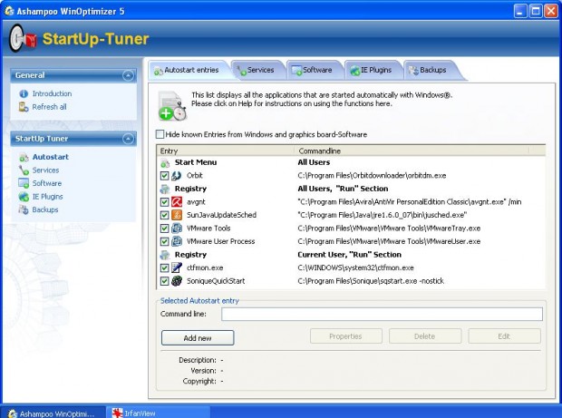The height and width of the screenshot is (418, 562).
Task: Click the Delete button
Action: point(425,336)
